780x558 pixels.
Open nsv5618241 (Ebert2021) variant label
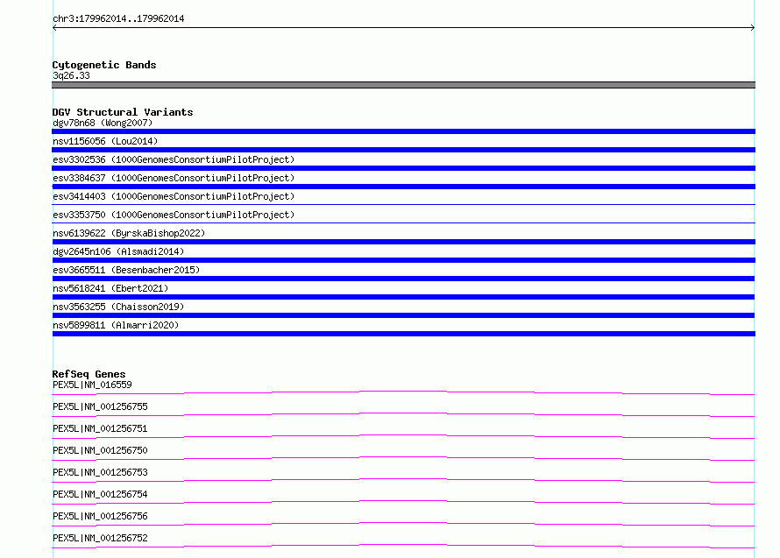pyautogui.click(x=110, y=288)
